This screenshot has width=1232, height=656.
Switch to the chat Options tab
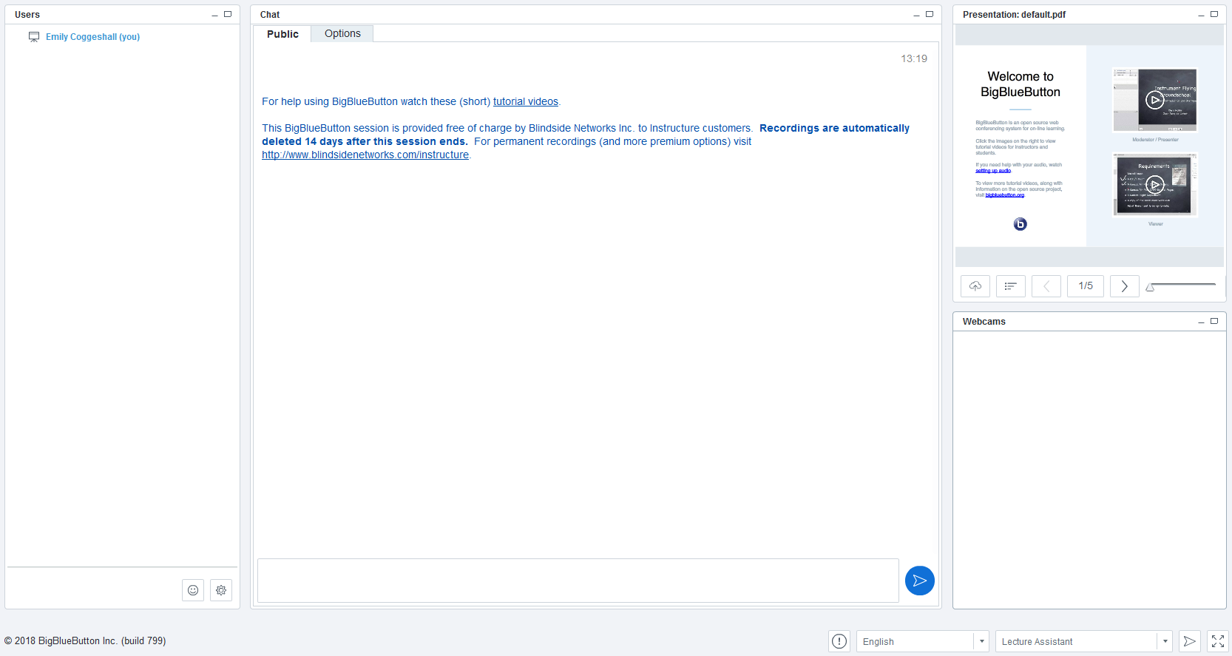[x=342, y=33]
